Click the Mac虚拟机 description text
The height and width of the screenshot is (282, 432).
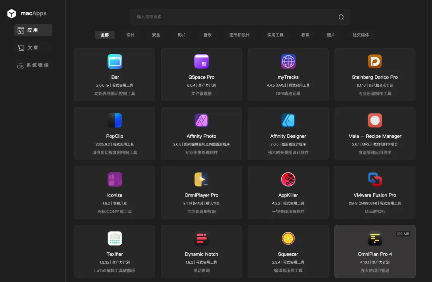pyautogui.click(x=375, y=212)
